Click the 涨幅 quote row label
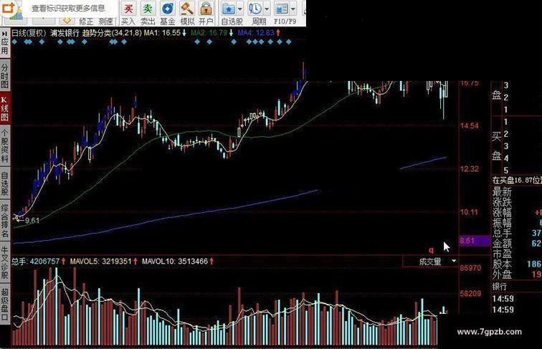Viewport: 542px width, 349px height. (x=502, y=212)
